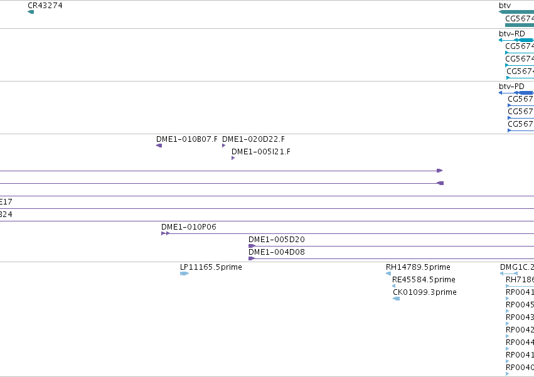Click the DME1-010B07.F feature arrow

click(x=159, y=146)
